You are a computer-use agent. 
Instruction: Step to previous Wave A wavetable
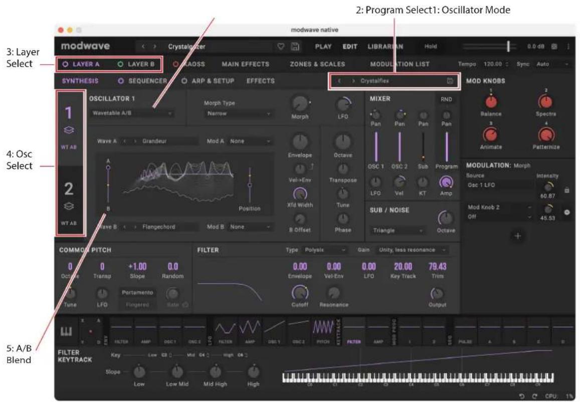pos(125,141)
